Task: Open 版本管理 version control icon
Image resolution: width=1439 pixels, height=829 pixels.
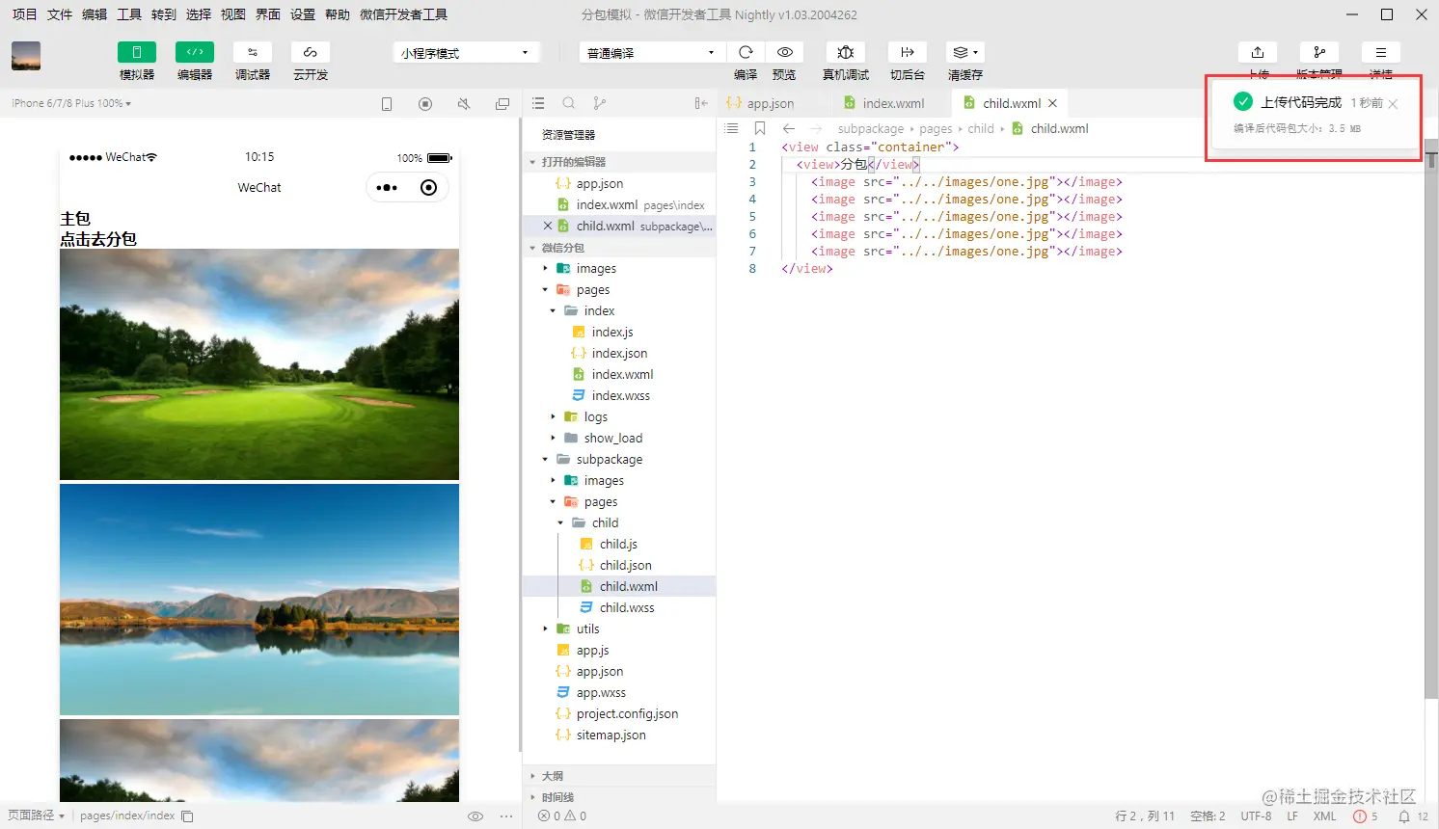Action: (x=1319, y=52)
